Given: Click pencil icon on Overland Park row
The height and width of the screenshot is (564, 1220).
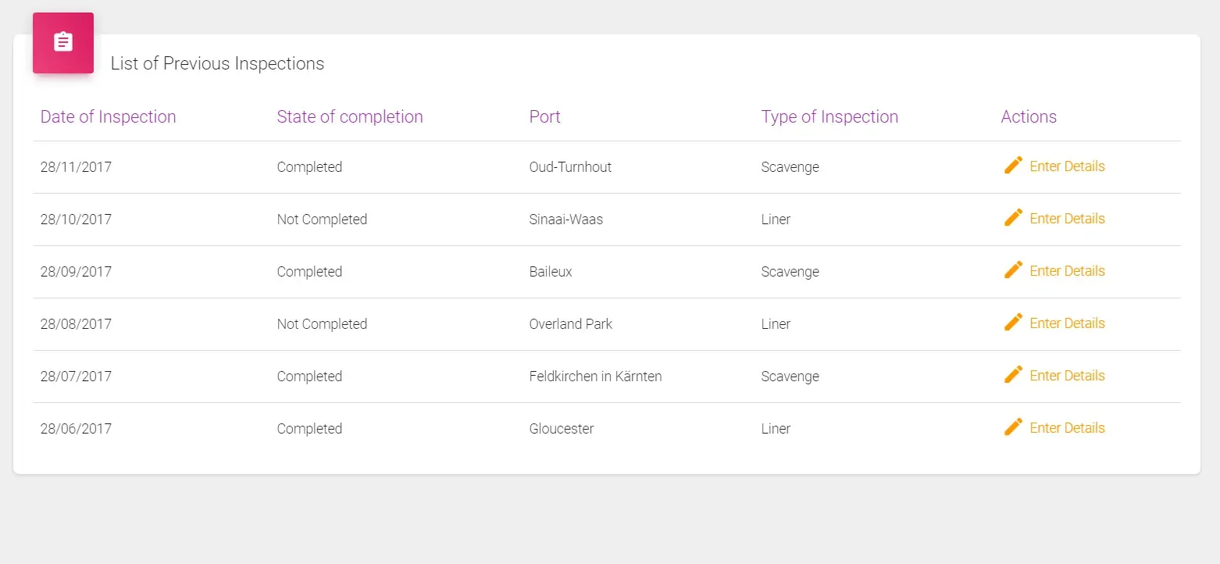Looking at the screenshot, I should [x=1013, y=322].
